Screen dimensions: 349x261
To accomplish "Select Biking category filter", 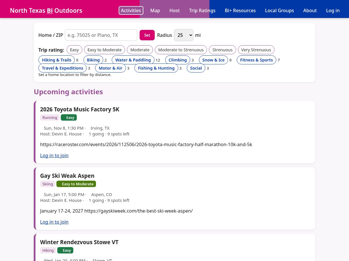I will click(93, 60).
